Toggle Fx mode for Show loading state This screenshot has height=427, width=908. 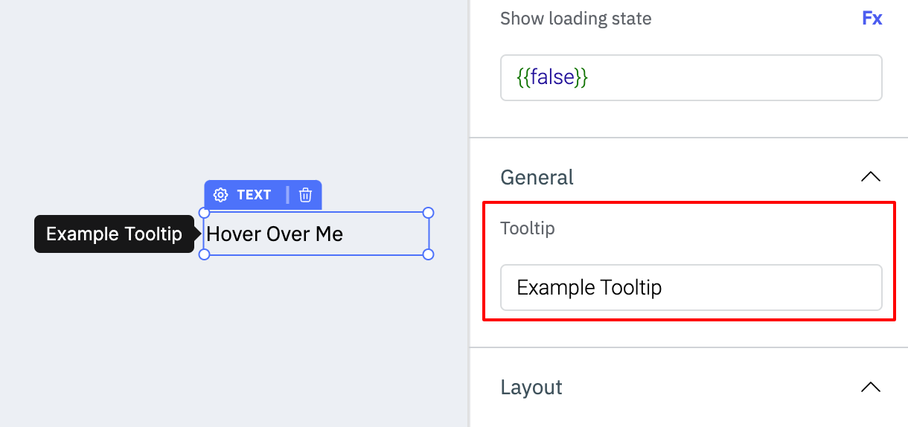pyautogui.click(x=872, y=19)
